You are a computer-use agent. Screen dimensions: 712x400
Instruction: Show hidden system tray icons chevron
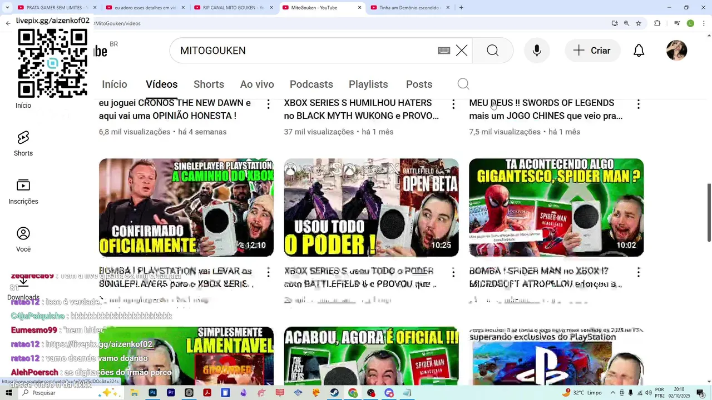pyautogui.click(x=613, y=393)
